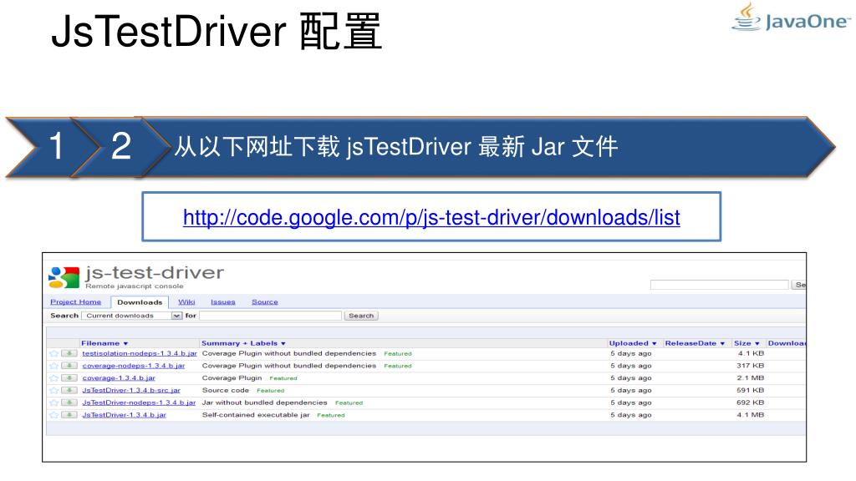Click download icon for coverage-1.3.4.b.jar

69,378
